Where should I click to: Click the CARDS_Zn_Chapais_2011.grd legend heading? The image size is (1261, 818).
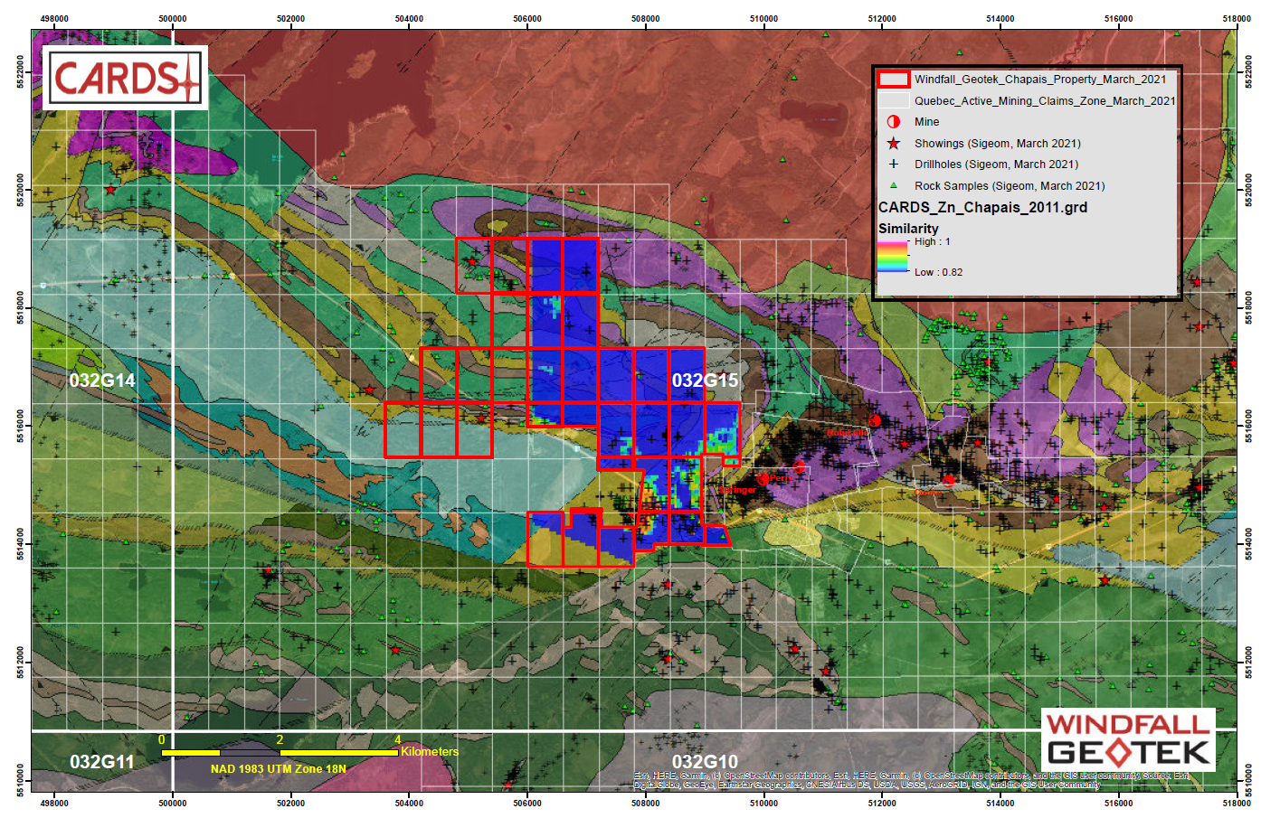982,207
